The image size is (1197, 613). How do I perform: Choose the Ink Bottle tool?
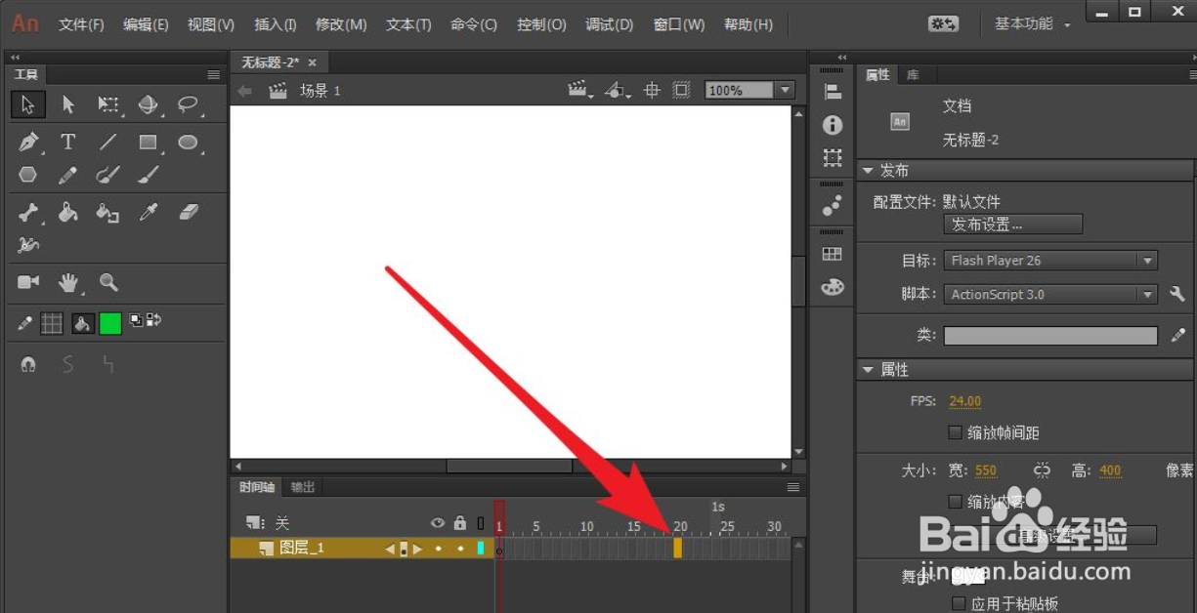tap(107, 212)
